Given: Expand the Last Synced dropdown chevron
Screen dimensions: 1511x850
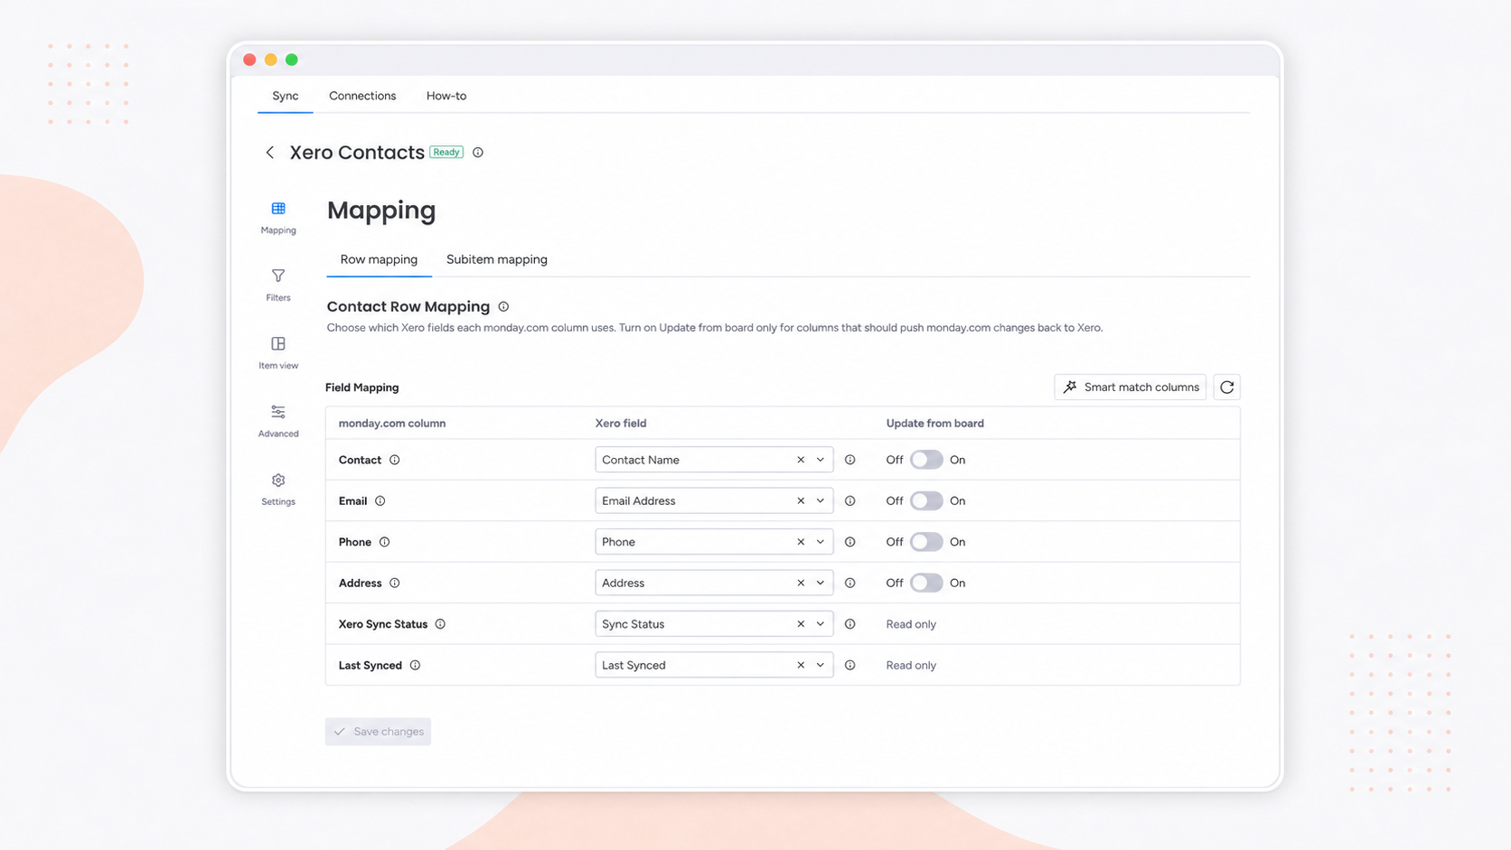Looking at the screenshot, I should click(821, 666).
